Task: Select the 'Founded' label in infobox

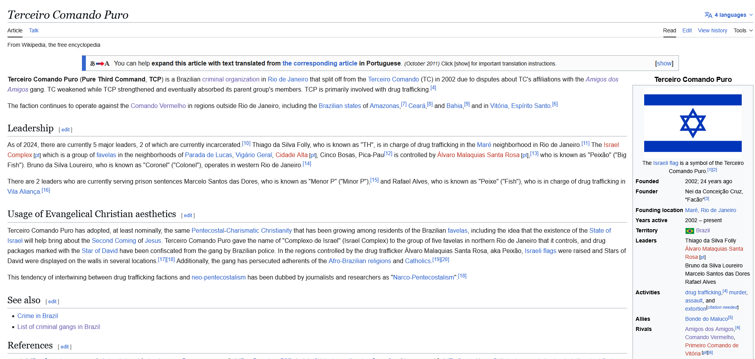Action: click(x=647, y=181)
